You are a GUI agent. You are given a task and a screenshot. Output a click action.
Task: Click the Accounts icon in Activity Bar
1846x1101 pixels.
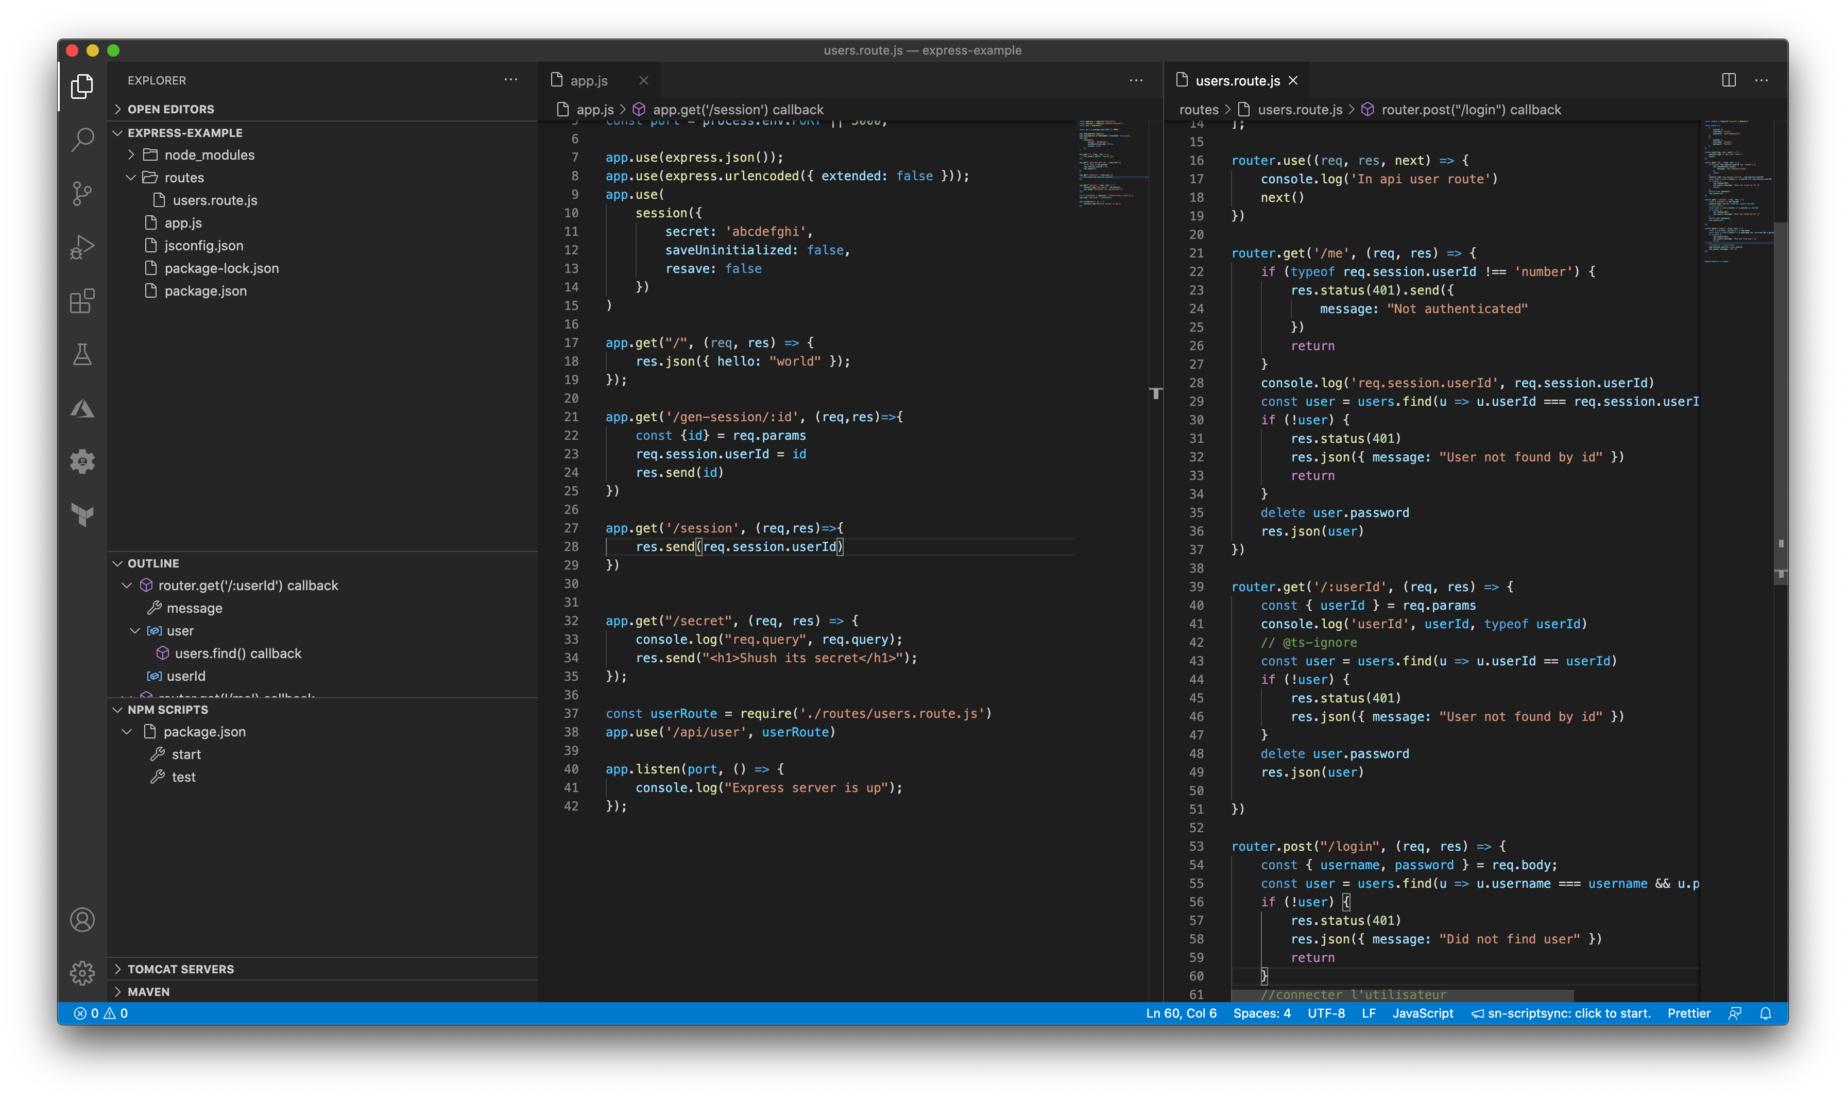[81, 920]
